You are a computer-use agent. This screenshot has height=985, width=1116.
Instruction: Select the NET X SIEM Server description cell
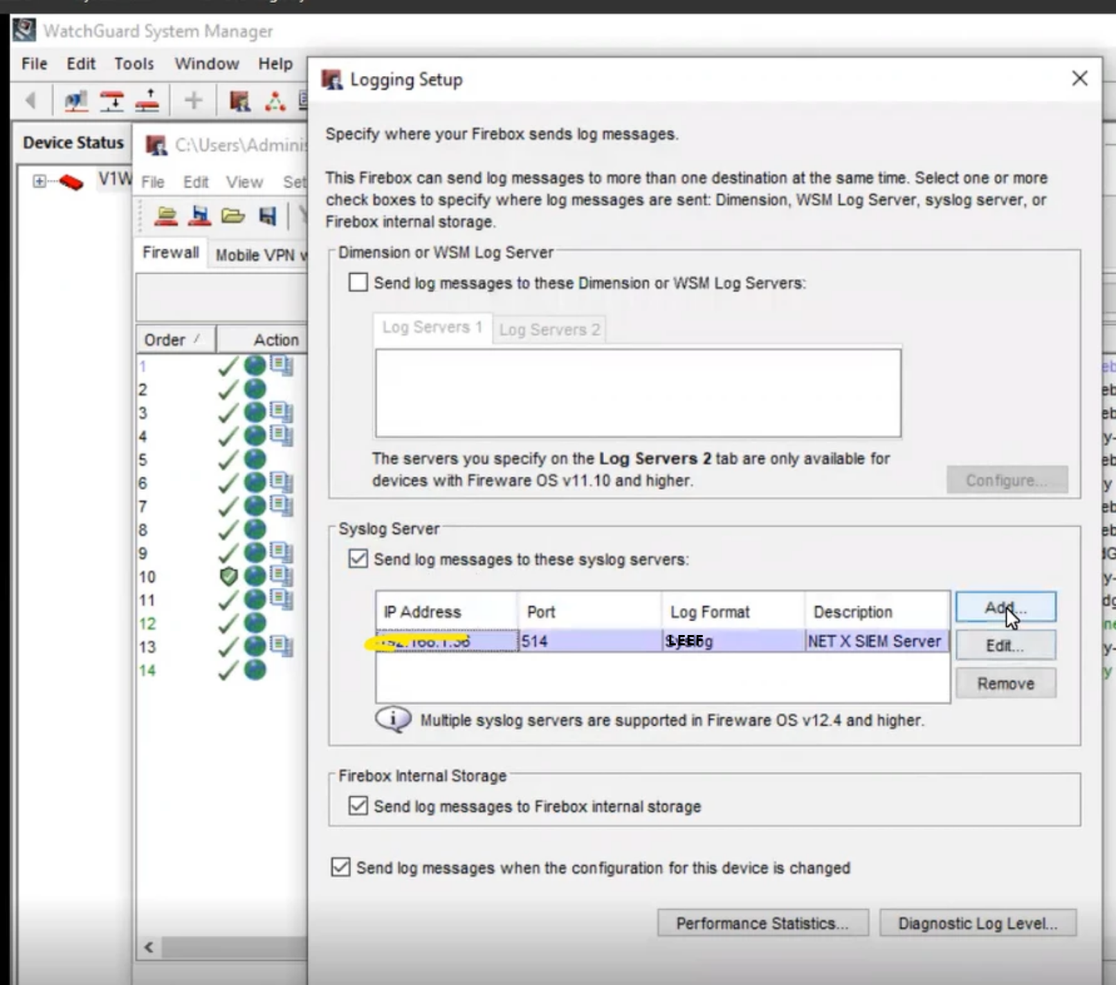click(x=877, y=641)
